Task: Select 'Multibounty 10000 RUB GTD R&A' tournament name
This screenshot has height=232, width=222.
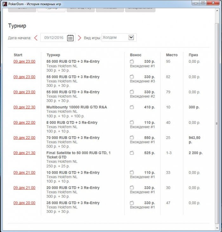Action: [x=76, y=107]
